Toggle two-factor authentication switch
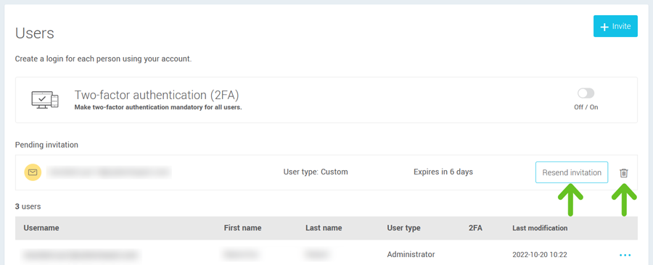653x265 pixels. pos(586,93)
